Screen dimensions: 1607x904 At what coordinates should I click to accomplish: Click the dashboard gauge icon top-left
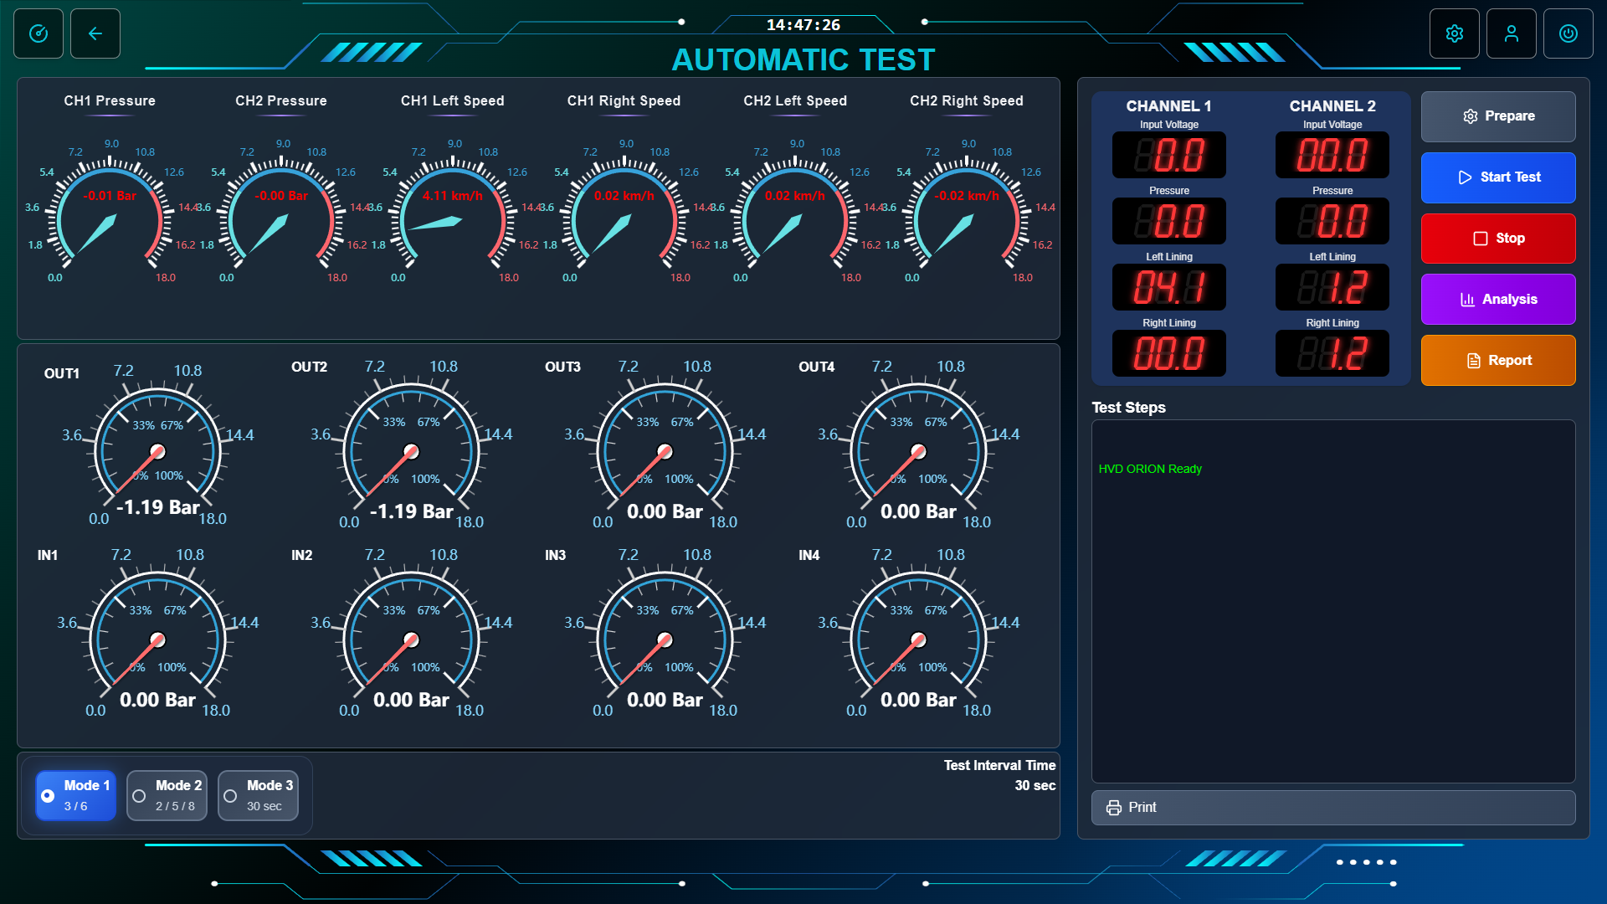[39, 33]
